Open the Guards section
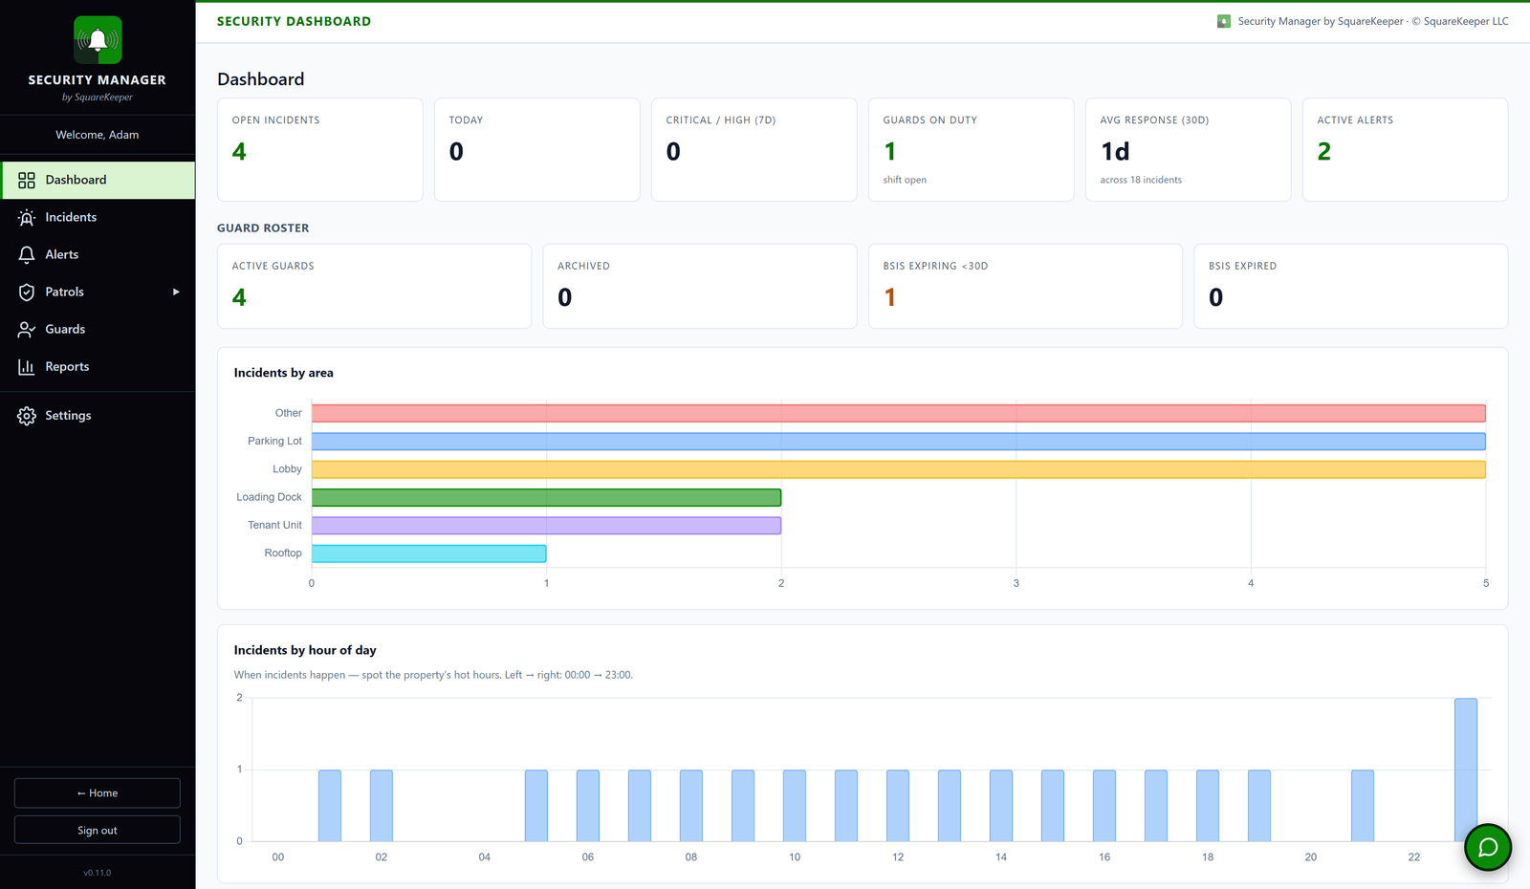The width and height of the screenshot is (1530, 889). 98,329
